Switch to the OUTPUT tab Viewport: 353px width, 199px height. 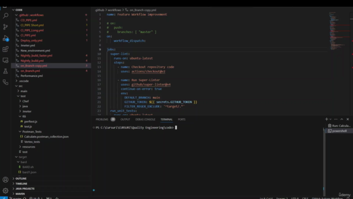tap(125, 119)
